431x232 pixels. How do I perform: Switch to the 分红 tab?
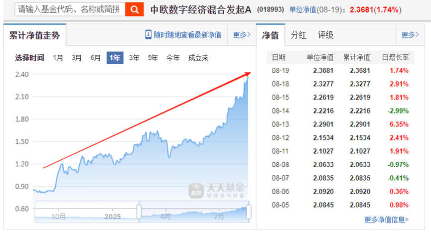(x=298, y=35)
